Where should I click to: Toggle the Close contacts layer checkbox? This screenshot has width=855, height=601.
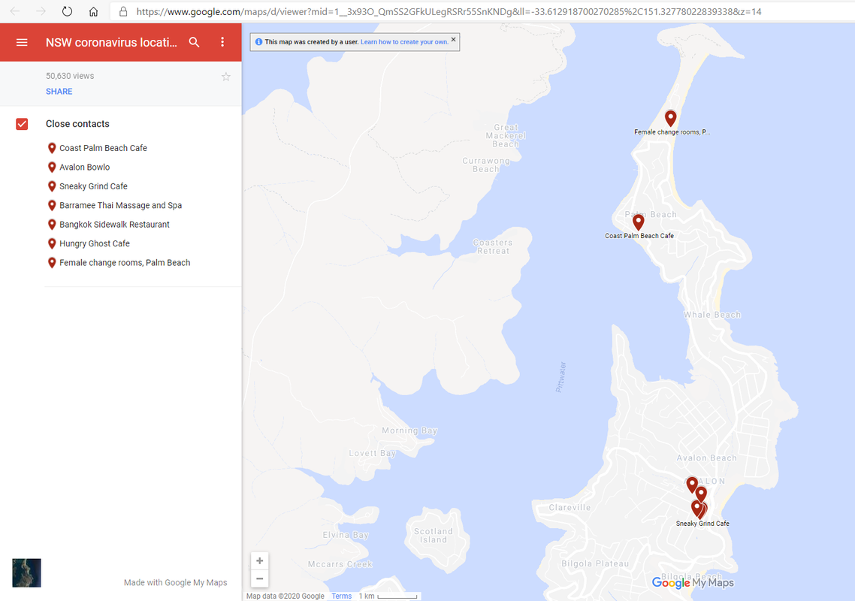(x=22, y=124)
